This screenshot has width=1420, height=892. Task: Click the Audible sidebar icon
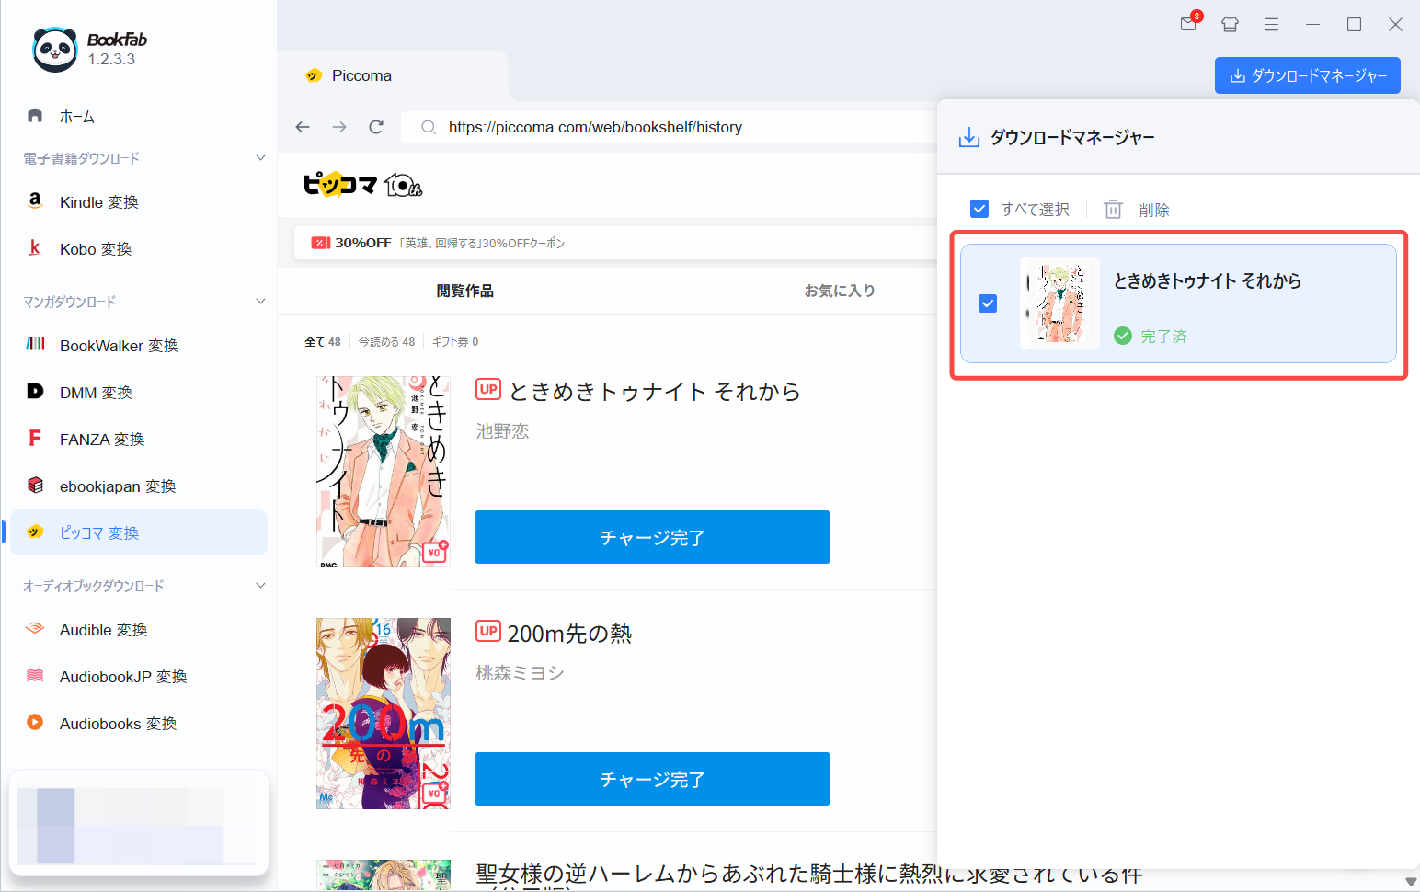point(35,628)
